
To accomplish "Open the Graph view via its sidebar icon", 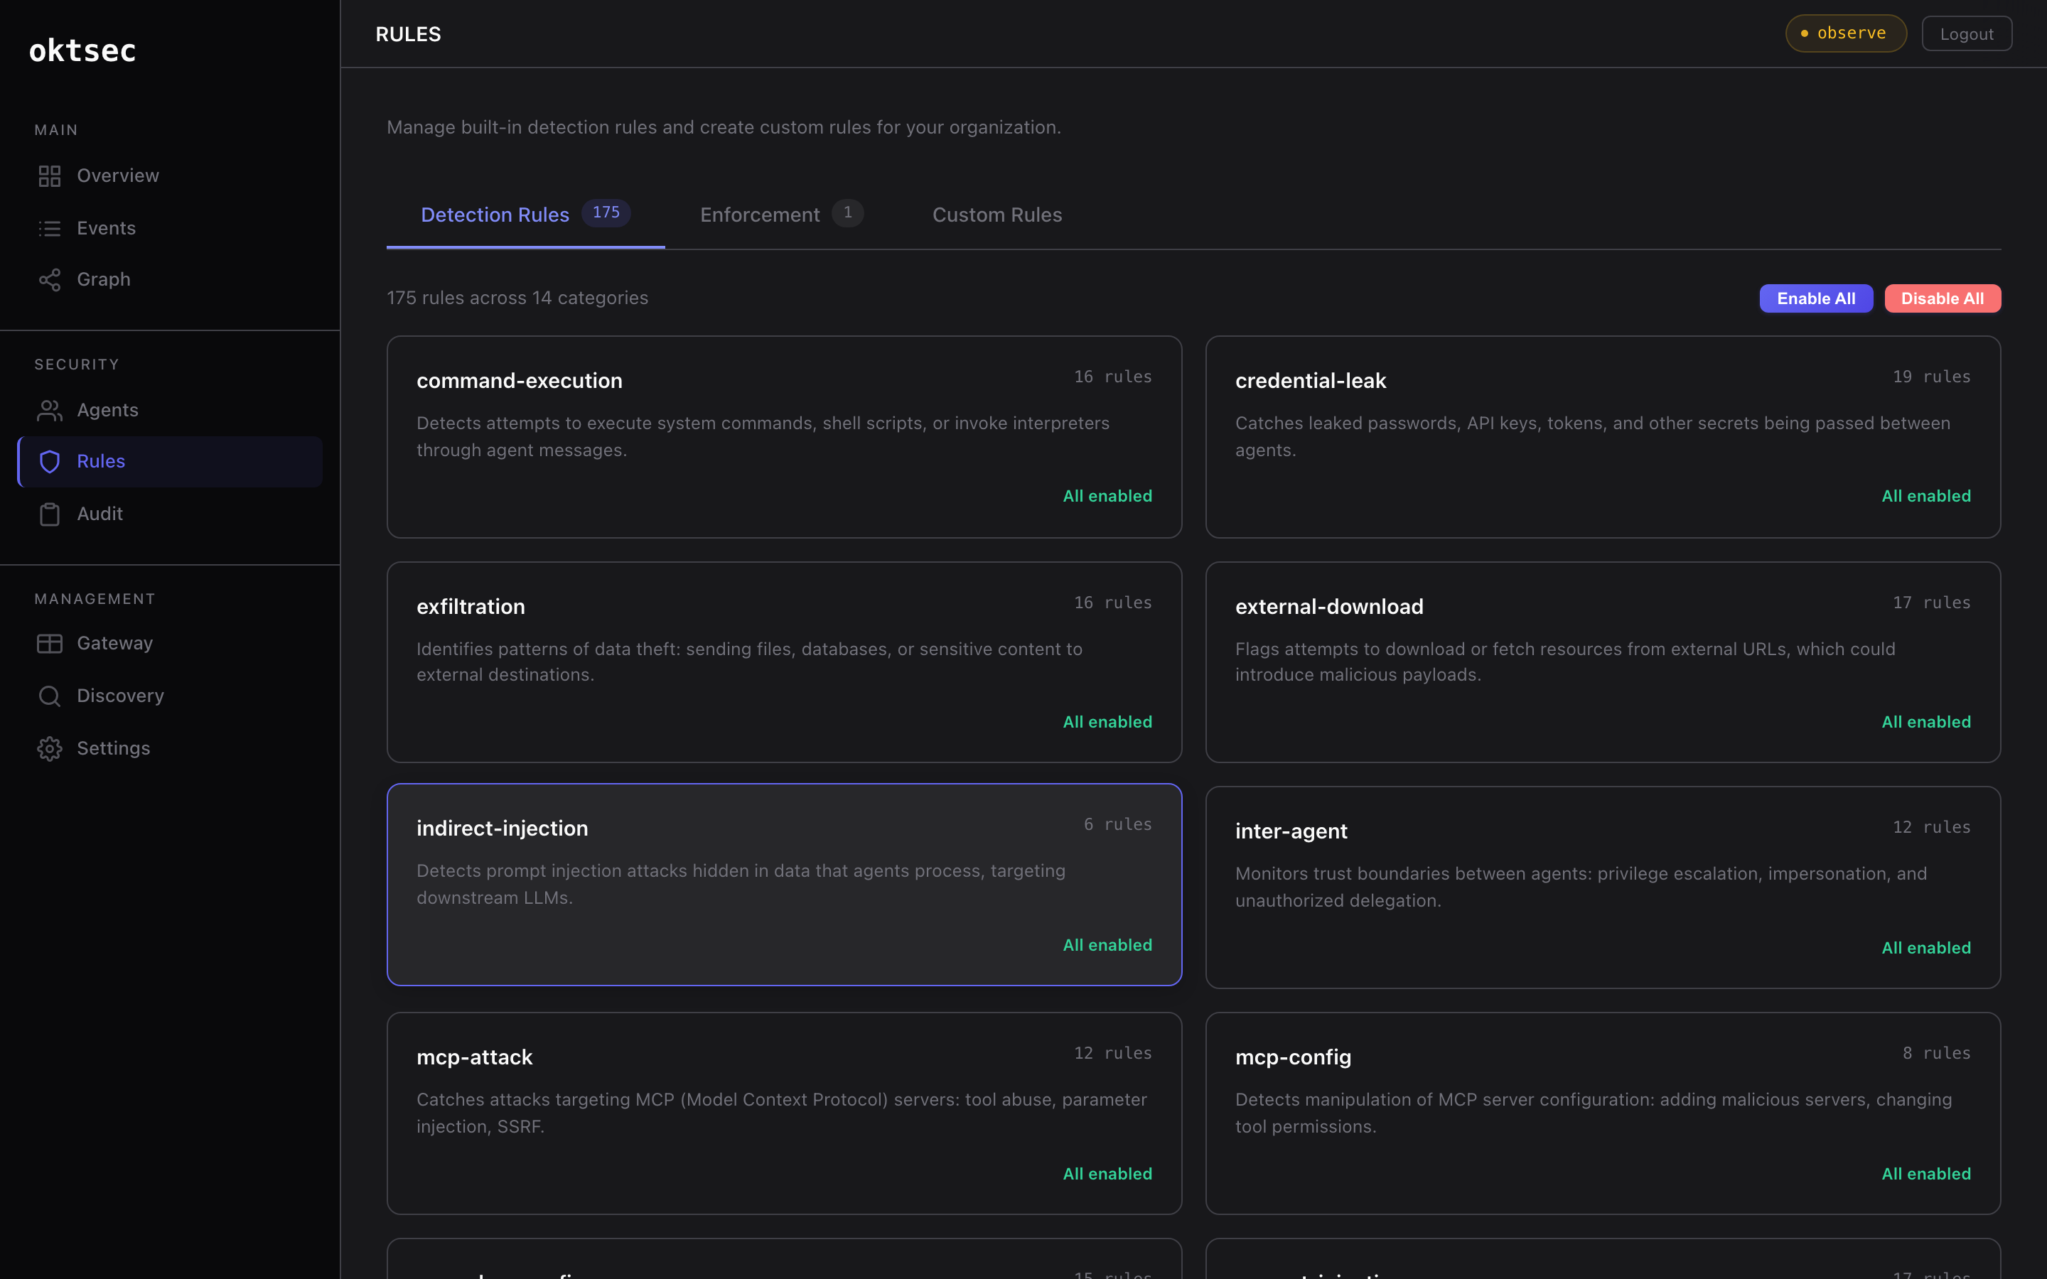I will pos(49,279).
